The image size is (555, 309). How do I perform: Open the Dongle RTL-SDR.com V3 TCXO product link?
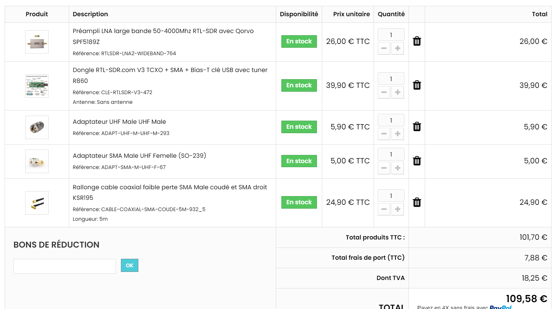tap(170, 75)
